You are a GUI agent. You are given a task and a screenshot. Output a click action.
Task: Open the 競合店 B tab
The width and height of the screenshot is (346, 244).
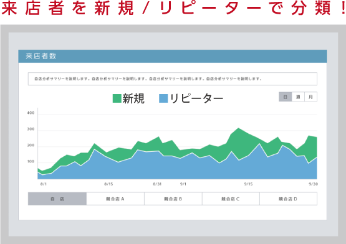point(173,199)
